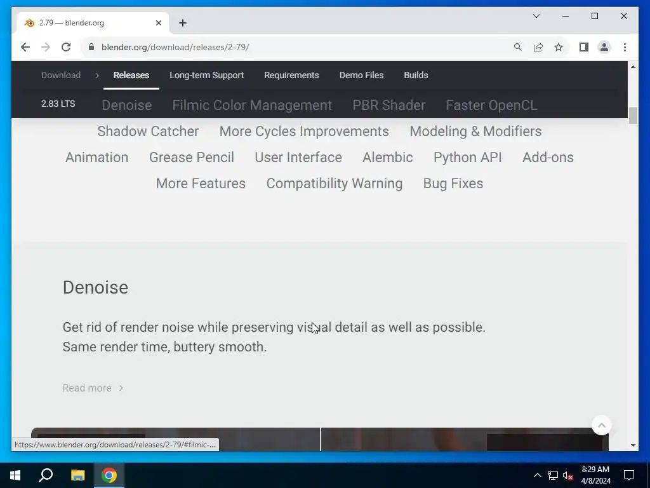
Task: Jump to the Grease Pencil section
Action: point(192,158)
